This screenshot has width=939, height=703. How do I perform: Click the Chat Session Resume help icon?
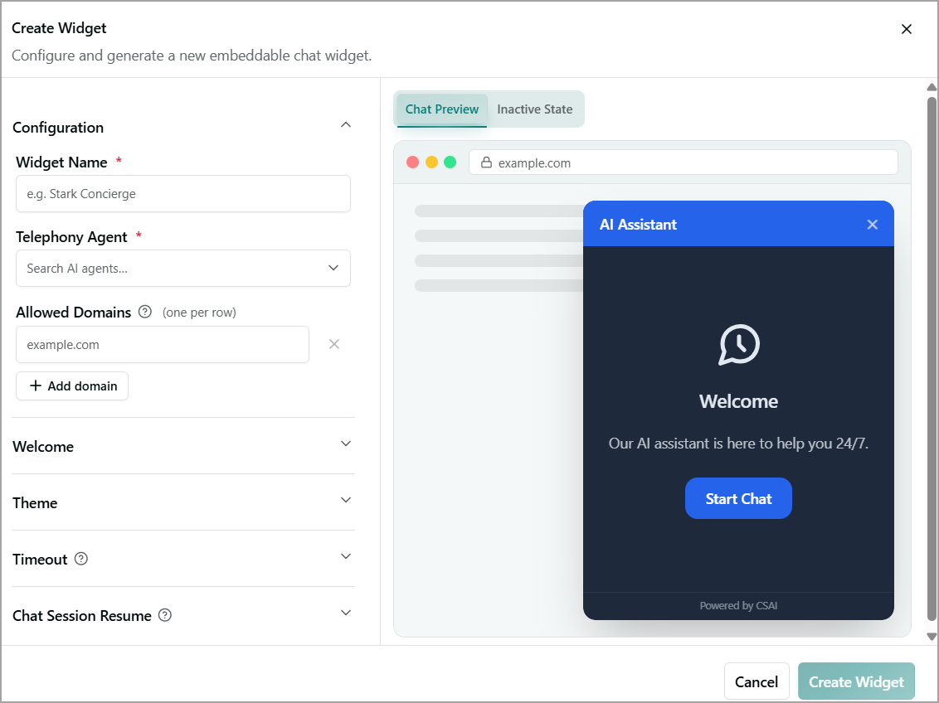(x=165, y=615)
